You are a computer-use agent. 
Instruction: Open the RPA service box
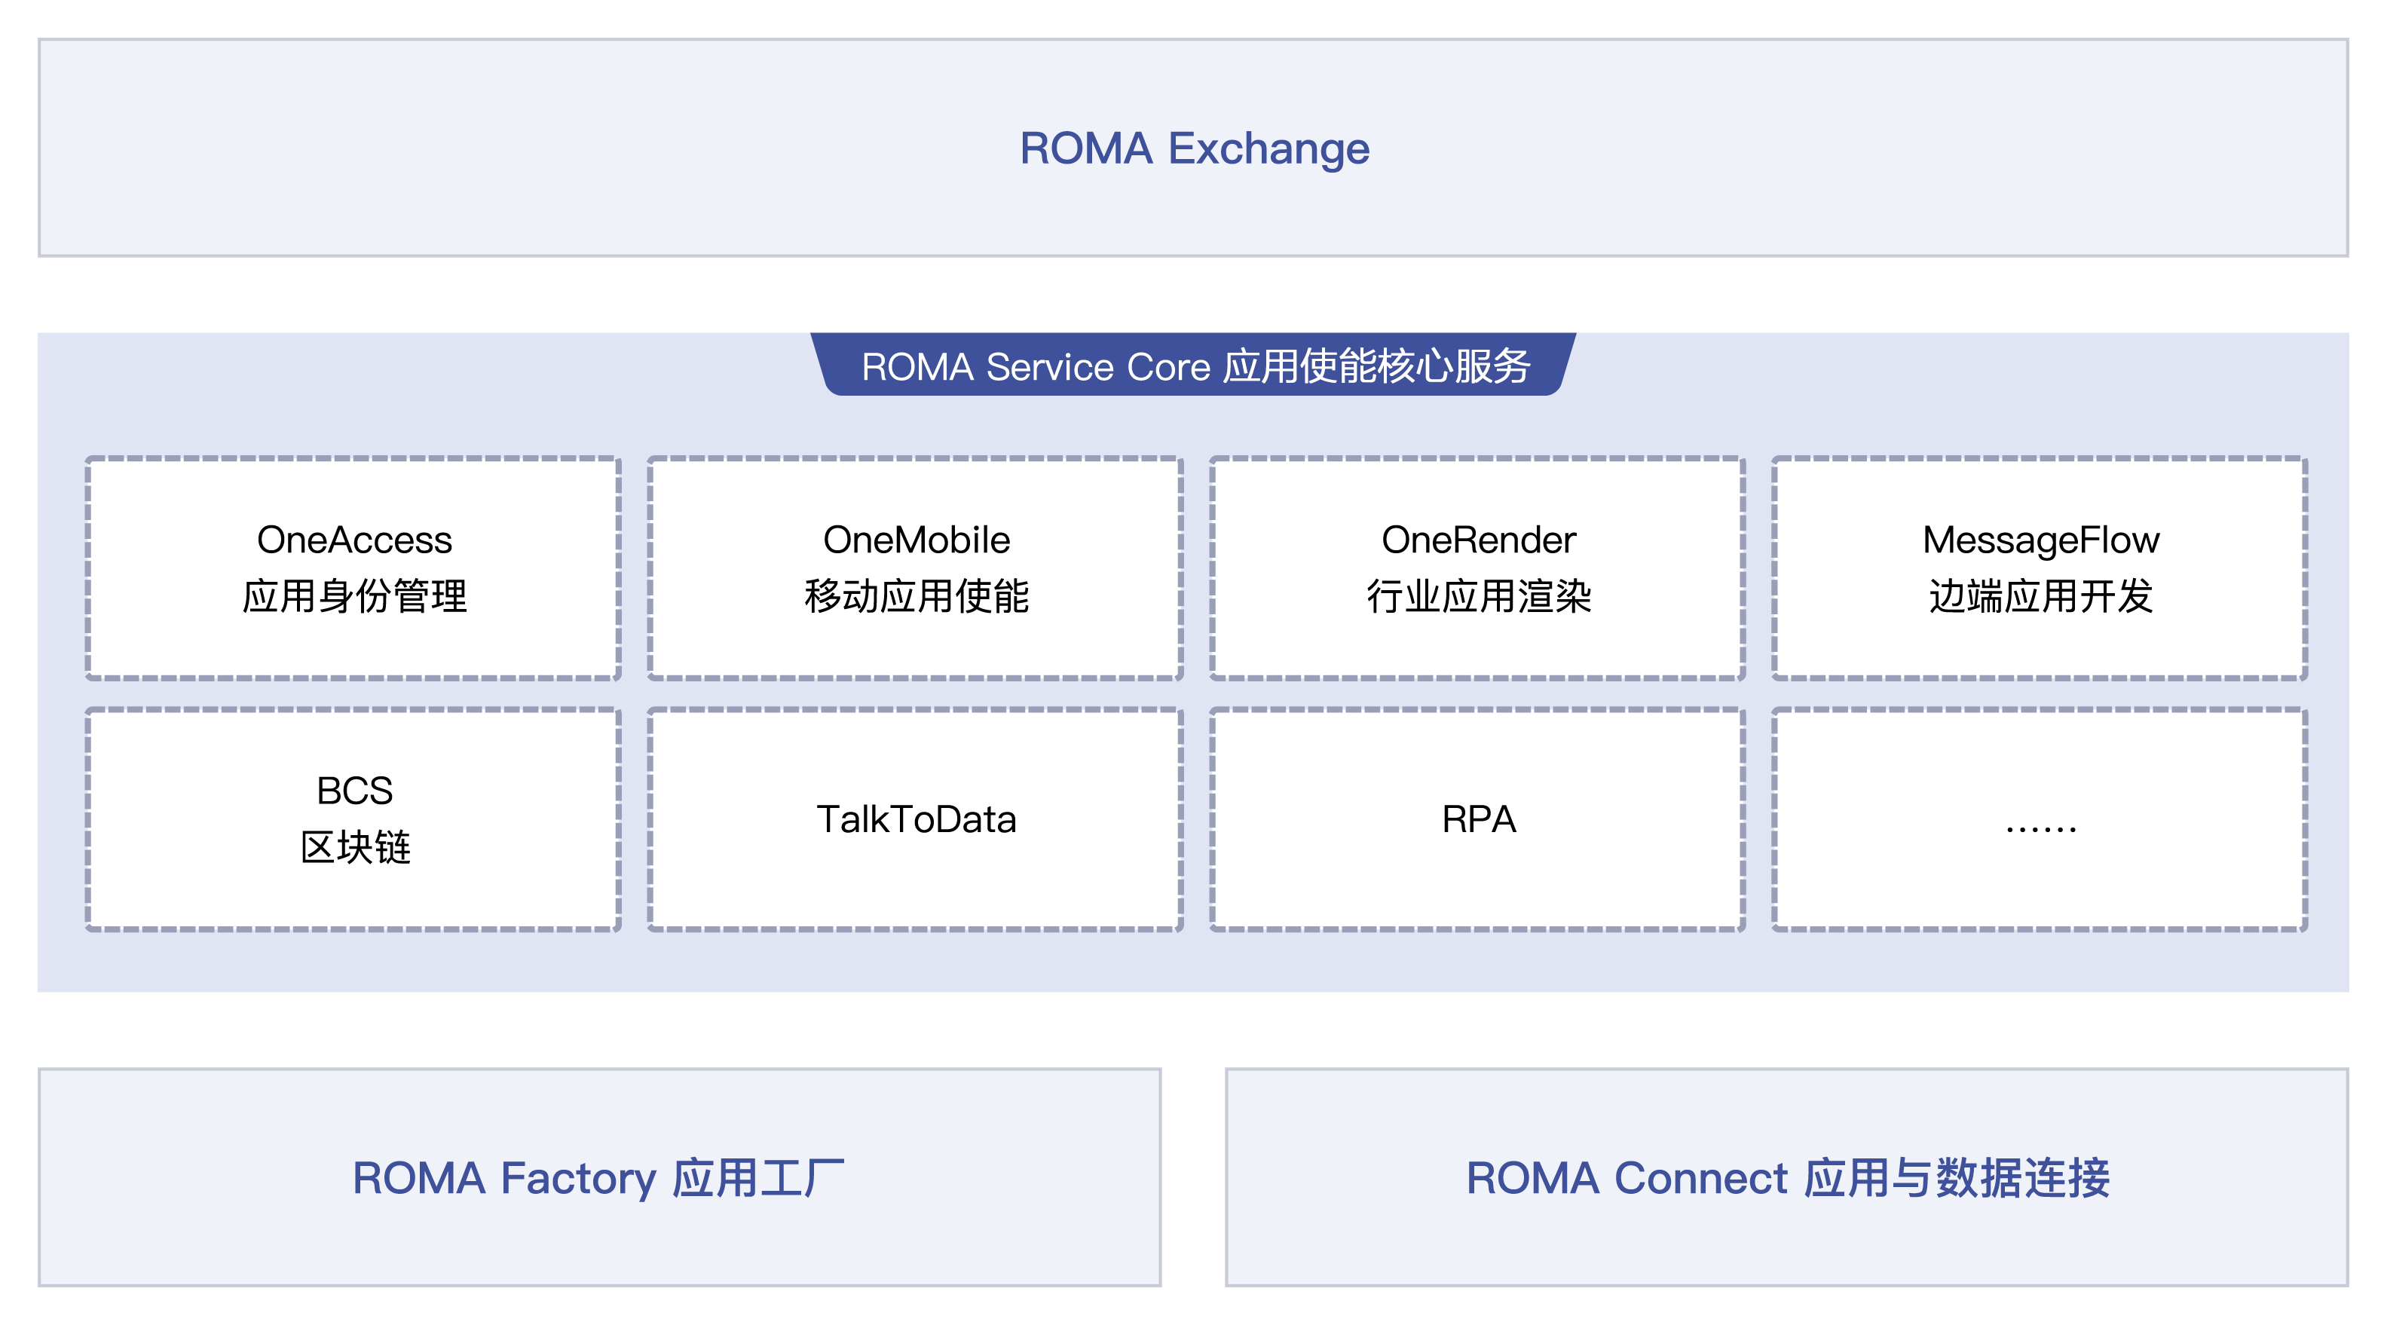tap(1478, 820)
